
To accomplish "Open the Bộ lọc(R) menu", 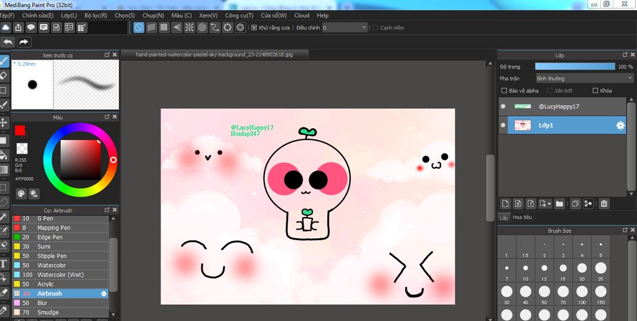I will pyautogui.click(x=96, y=15).
